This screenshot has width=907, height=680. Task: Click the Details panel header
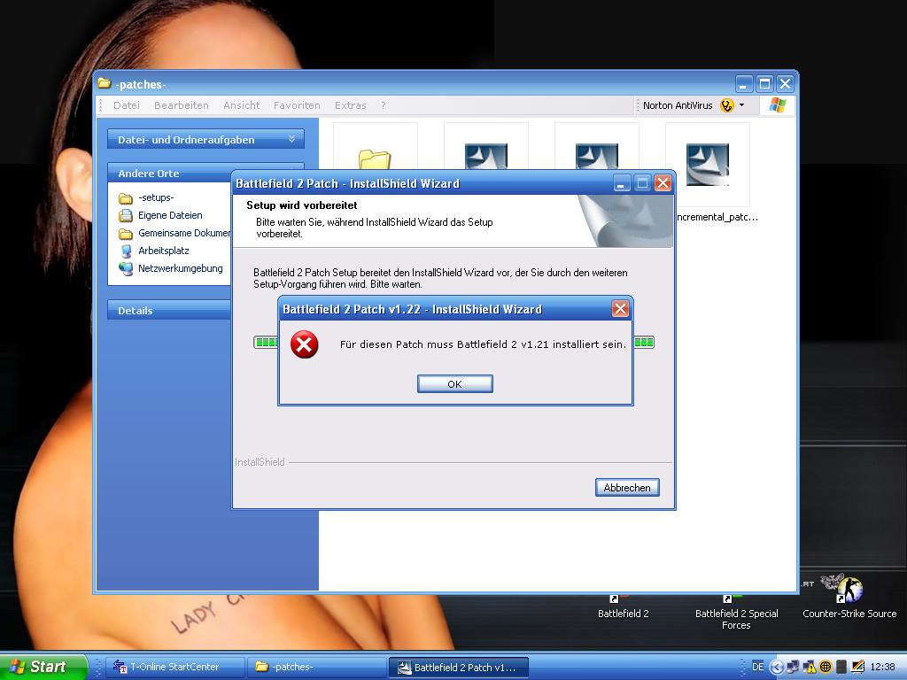click(x=169, y=310)
